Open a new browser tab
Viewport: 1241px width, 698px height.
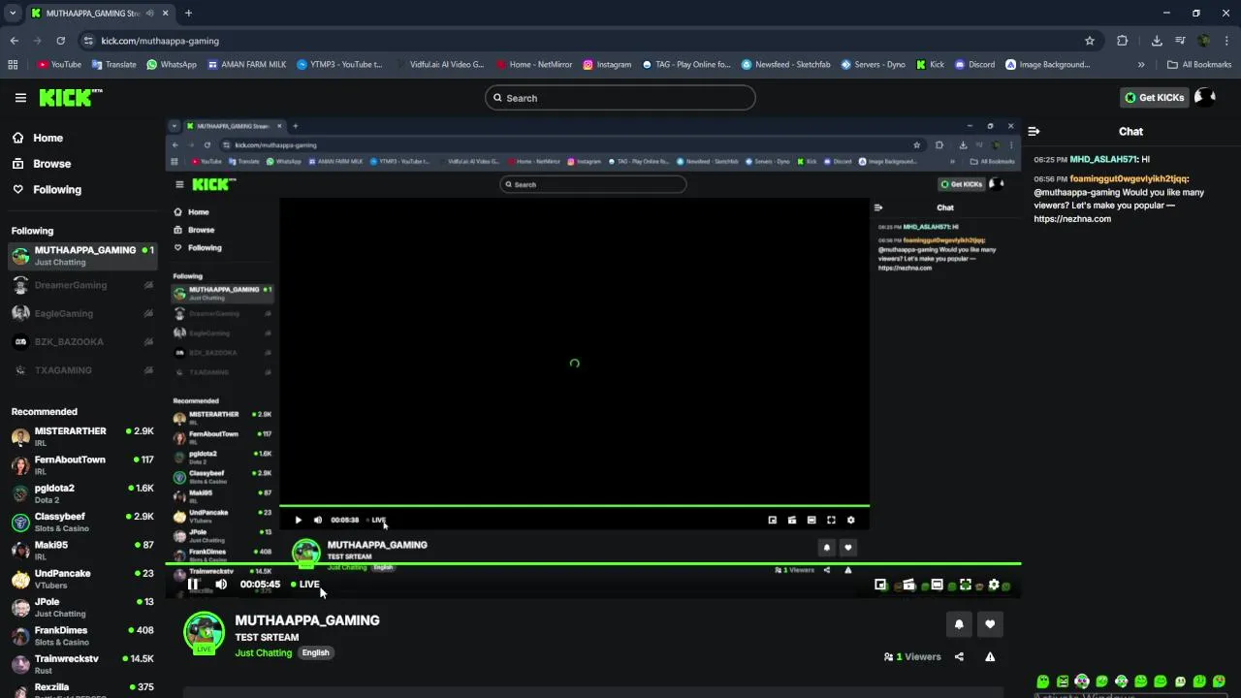tap(188, 13)
